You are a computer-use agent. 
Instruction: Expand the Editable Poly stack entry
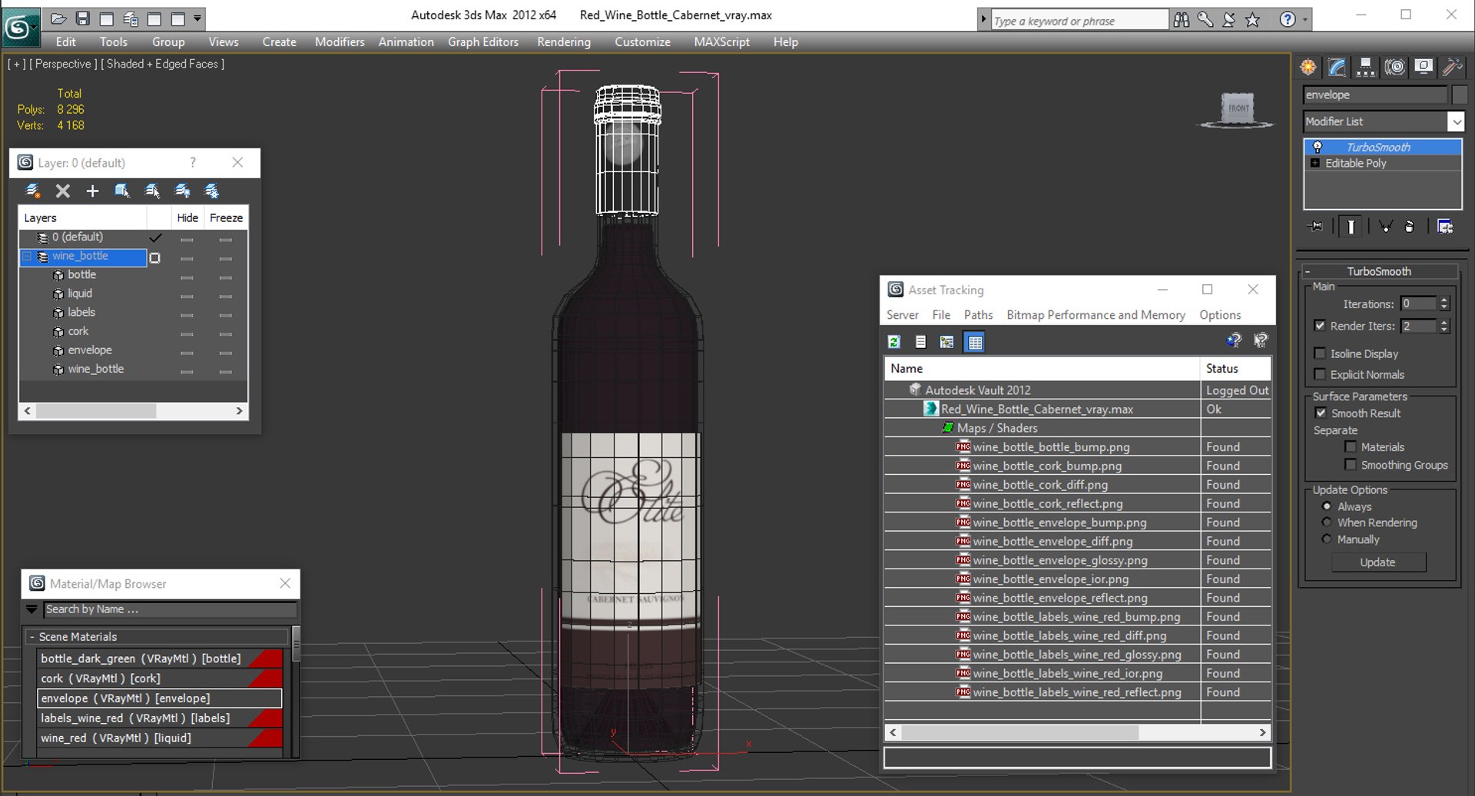click(1314, 163)
